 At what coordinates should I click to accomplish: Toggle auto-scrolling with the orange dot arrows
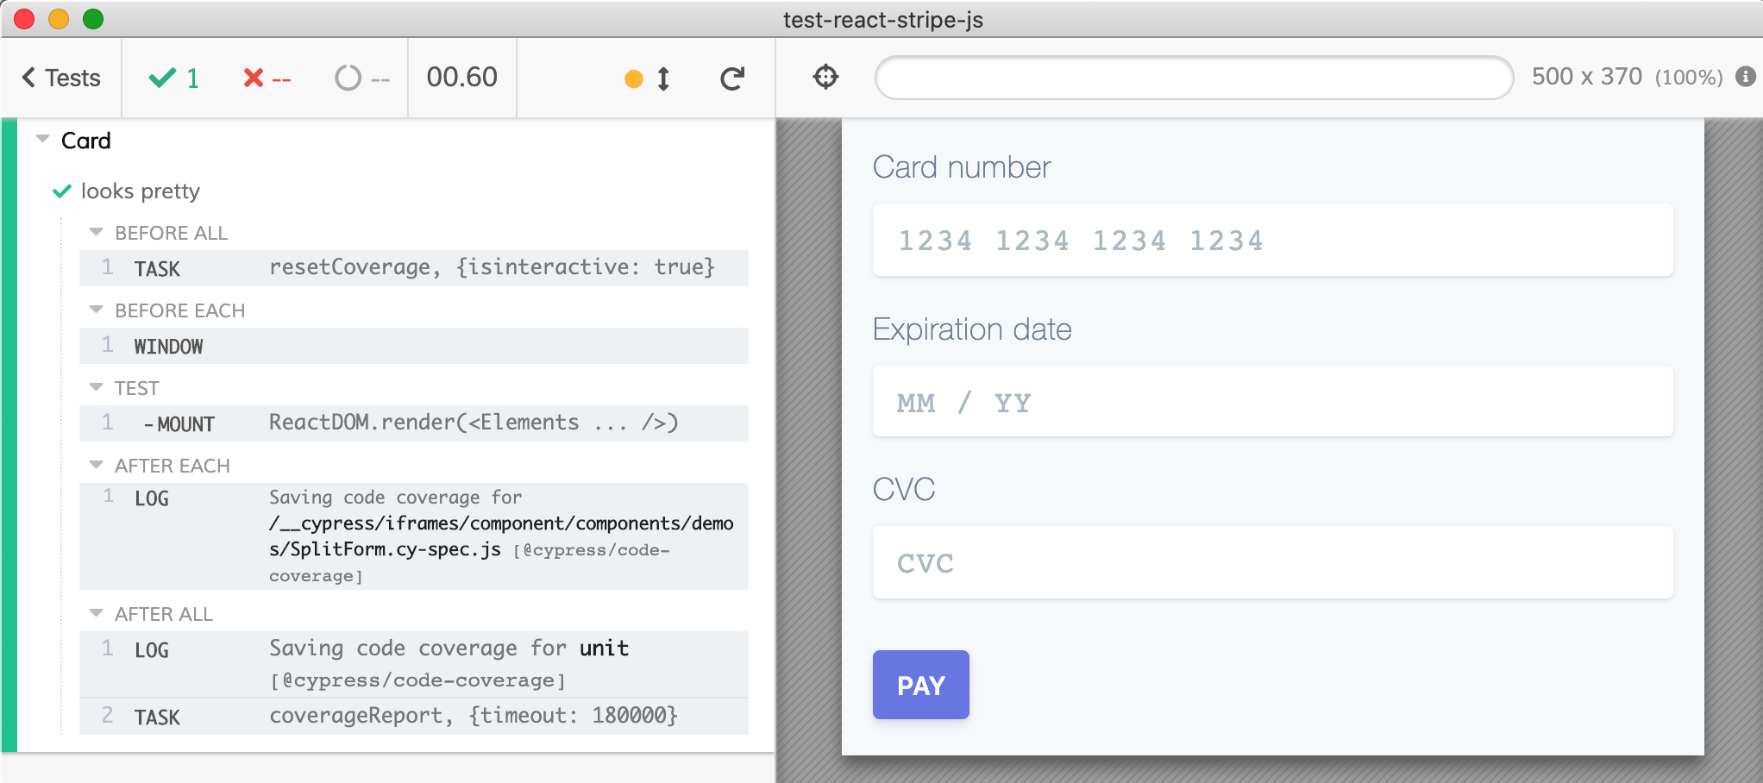pos(647,79)
